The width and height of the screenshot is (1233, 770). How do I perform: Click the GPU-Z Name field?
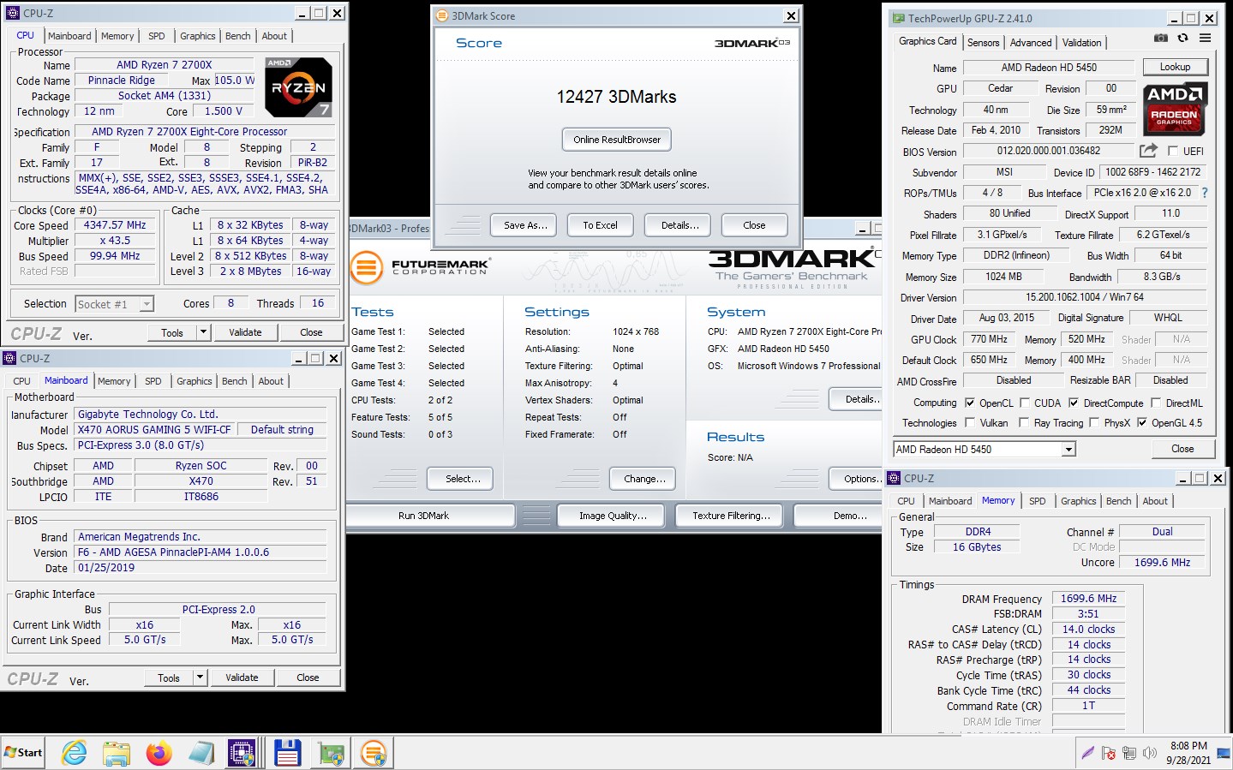pos(1049,68)
